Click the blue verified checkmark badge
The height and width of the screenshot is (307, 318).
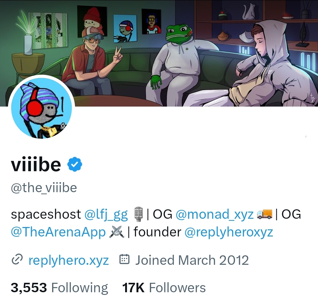tap(74, 164)
